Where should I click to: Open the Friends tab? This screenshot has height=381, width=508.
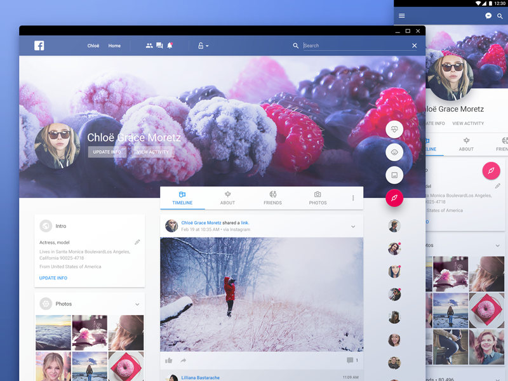pyautogui.click(x=272, y=197)
